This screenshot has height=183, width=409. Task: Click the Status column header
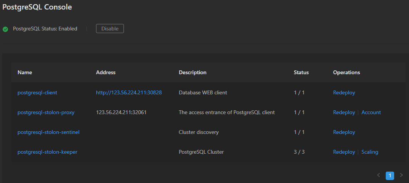(301, 73)
